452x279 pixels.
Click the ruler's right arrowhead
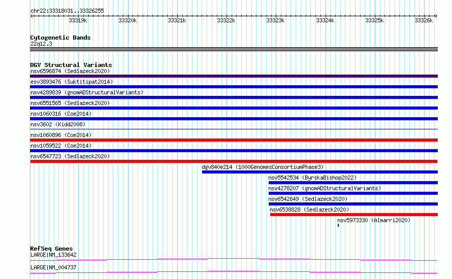click(436, 16)
